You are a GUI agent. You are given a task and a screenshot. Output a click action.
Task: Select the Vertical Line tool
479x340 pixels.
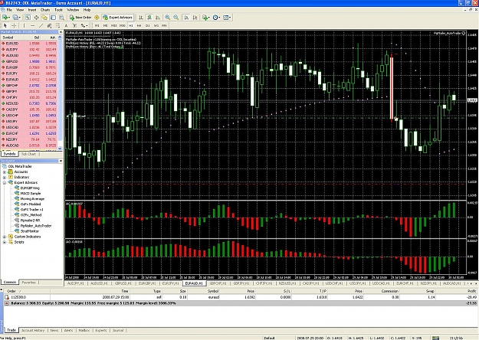point(24,25)
